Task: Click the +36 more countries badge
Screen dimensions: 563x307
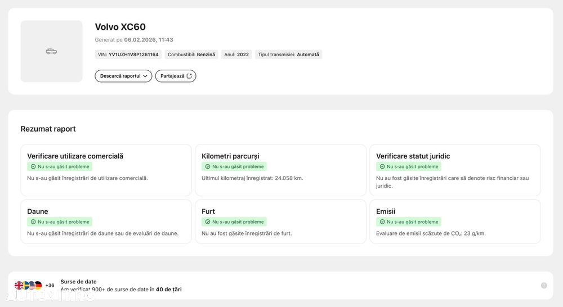Action: (x=50, y=286)
